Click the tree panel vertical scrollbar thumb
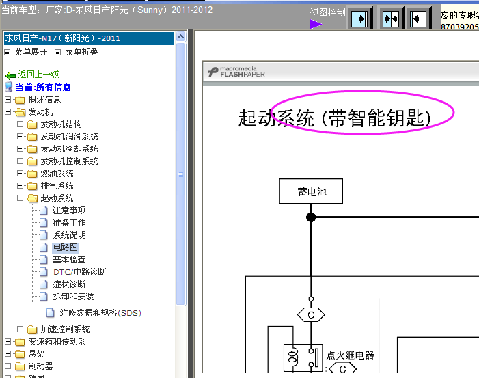 tap(181, 174)
